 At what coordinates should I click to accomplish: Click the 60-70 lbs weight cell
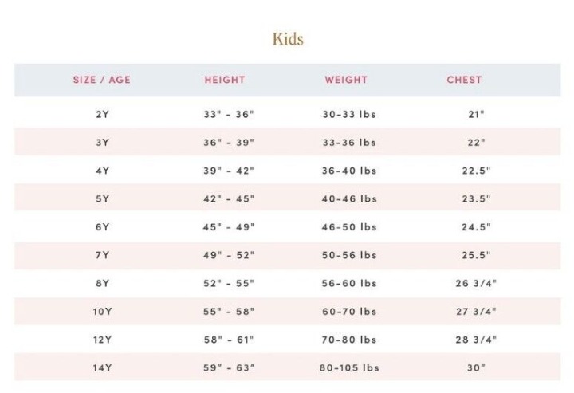pos(349,312)
